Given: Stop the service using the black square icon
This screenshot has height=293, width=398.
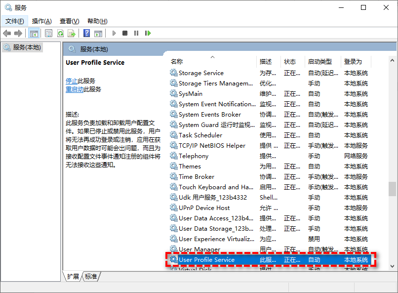Looking at the screenshot, I should [x=125, y=33].
